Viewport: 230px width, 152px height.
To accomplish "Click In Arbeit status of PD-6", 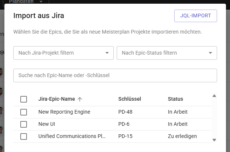I will [x=178, y=124].
